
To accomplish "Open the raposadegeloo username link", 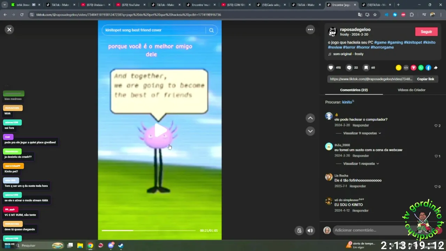I will pyautogui.click(x=355, y=30).
